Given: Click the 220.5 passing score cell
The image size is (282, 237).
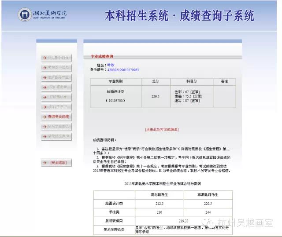Looking at the screenshot, I should 208,204.
